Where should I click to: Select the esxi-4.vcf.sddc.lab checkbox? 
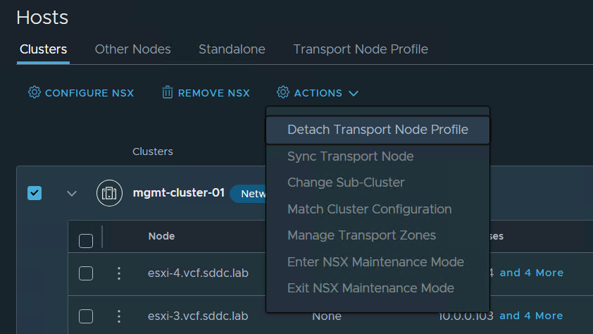(x=86, y=273)
